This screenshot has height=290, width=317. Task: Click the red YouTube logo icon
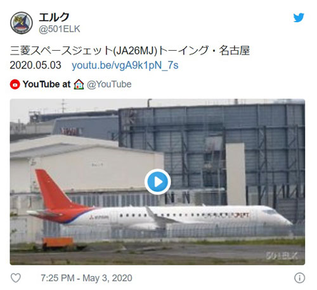(15, 84)
